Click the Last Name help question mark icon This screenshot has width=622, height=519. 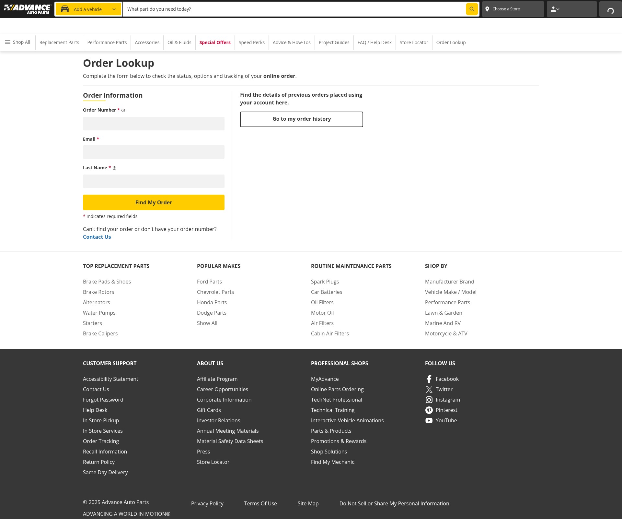pyautogui.click(x=114, y=168)
